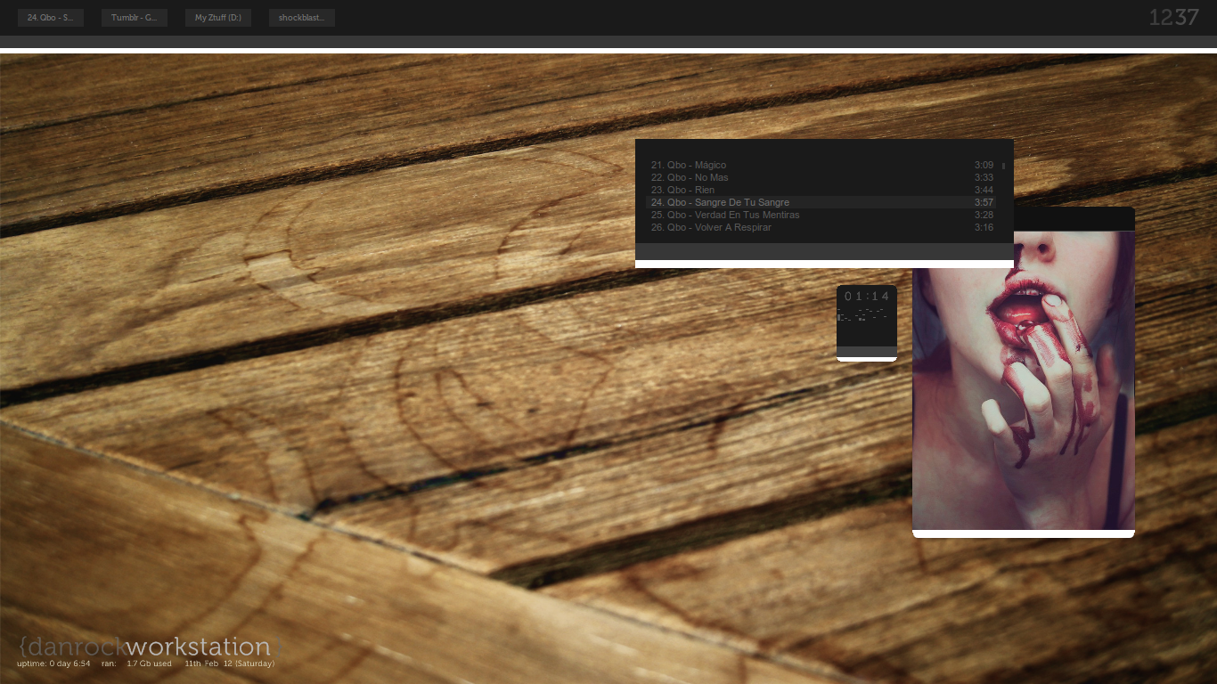Click the 3:09 duration in the playlist

click(984, 165)
